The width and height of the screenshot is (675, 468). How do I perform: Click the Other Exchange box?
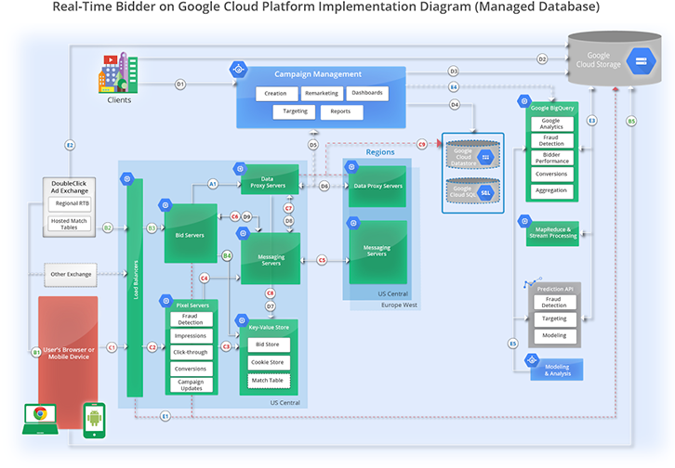[71, 275]
